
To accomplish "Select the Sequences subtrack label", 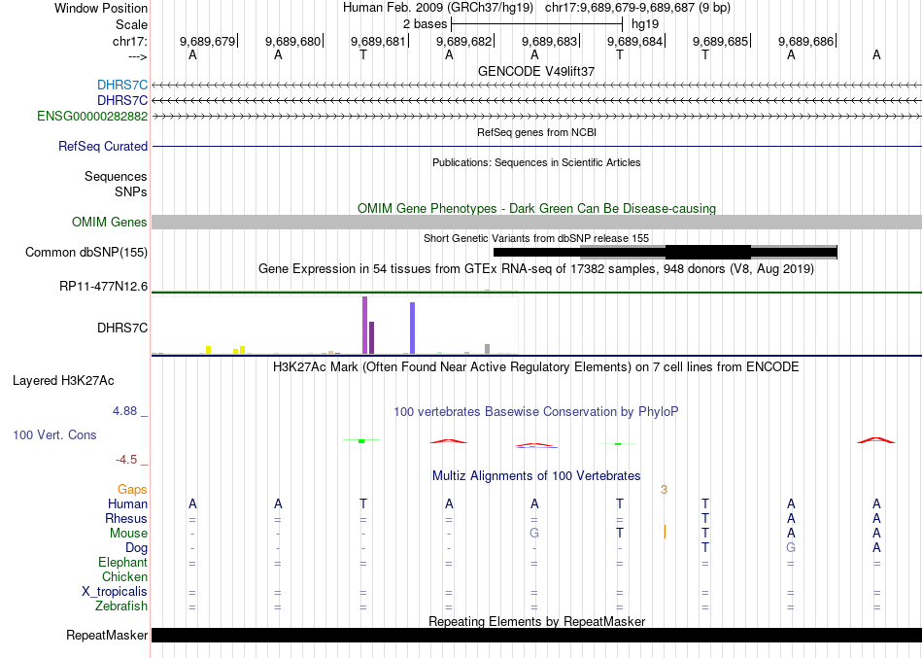I will click(116, 177).
